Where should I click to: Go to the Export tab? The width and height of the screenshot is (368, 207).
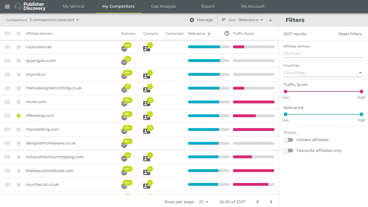click(x=208, y=6)
